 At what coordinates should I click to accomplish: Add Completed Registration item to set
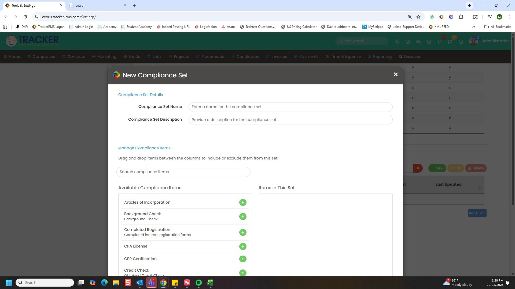[x=242, y=233]
